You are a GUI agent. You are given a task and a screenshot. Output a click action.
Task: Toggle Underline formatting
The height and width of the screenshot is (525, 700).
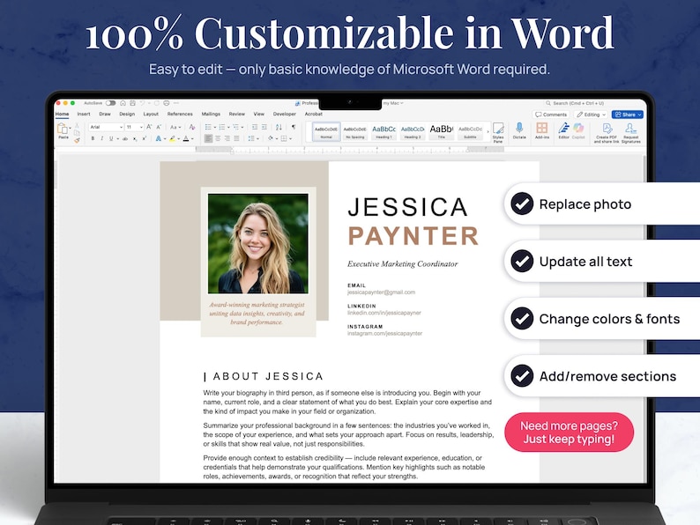click(x=111, y=138)
